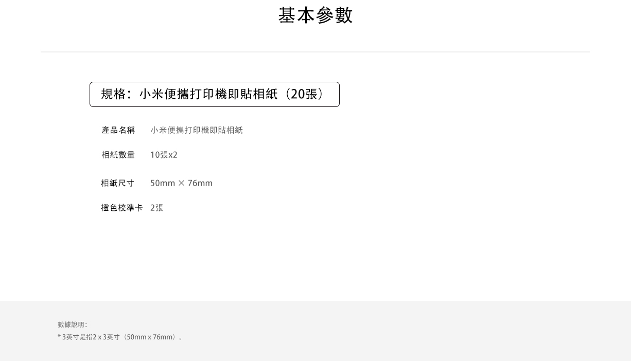Click 76mm in the paper size row
631x361 pixels.
click(x=200, y=184)
